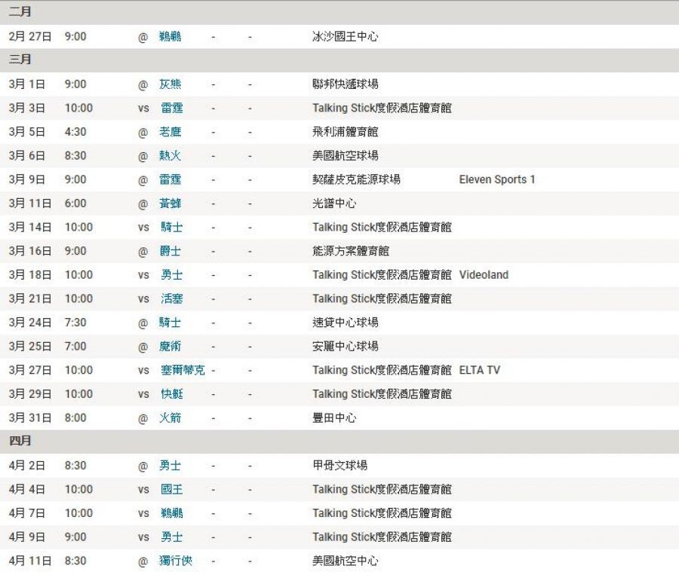Click the 豐田中心 venue
This screenshot has width=679, height=572.
334,418
